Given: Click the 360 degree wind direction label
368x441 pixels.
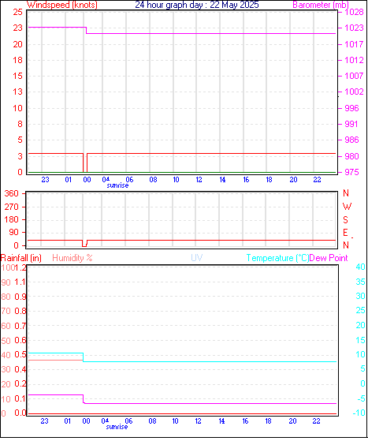Looking at the screenshot, I should 12,193.
